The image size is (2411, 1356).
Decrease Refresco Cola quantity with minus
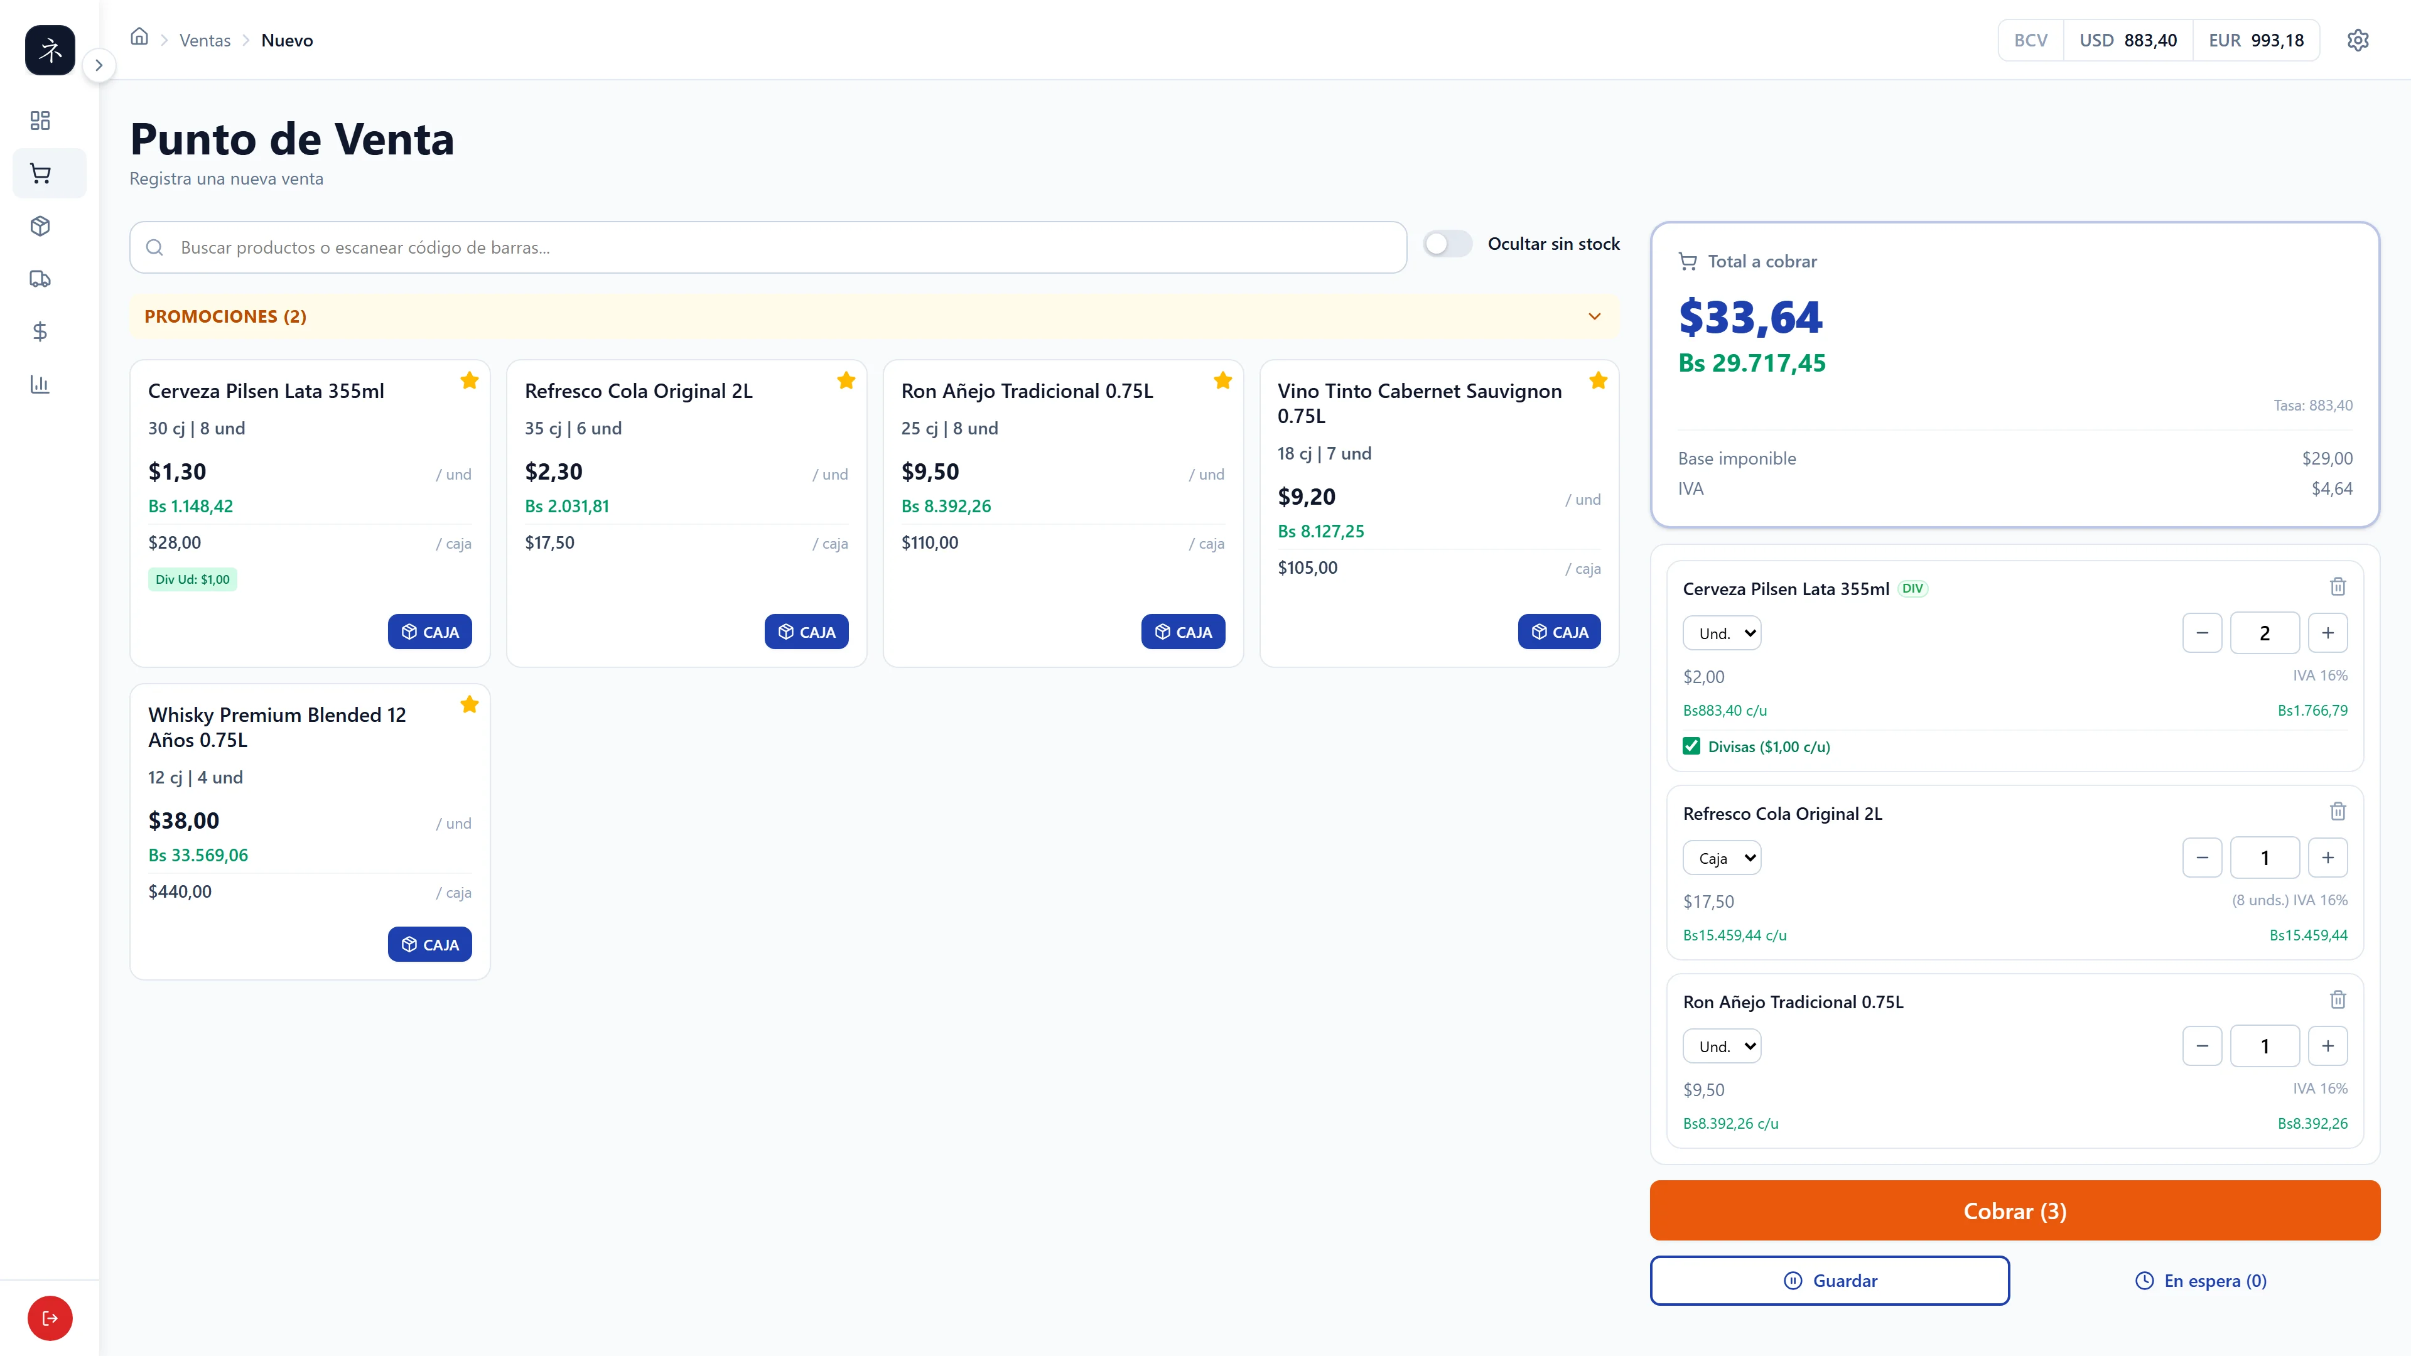coord(2203,857)
